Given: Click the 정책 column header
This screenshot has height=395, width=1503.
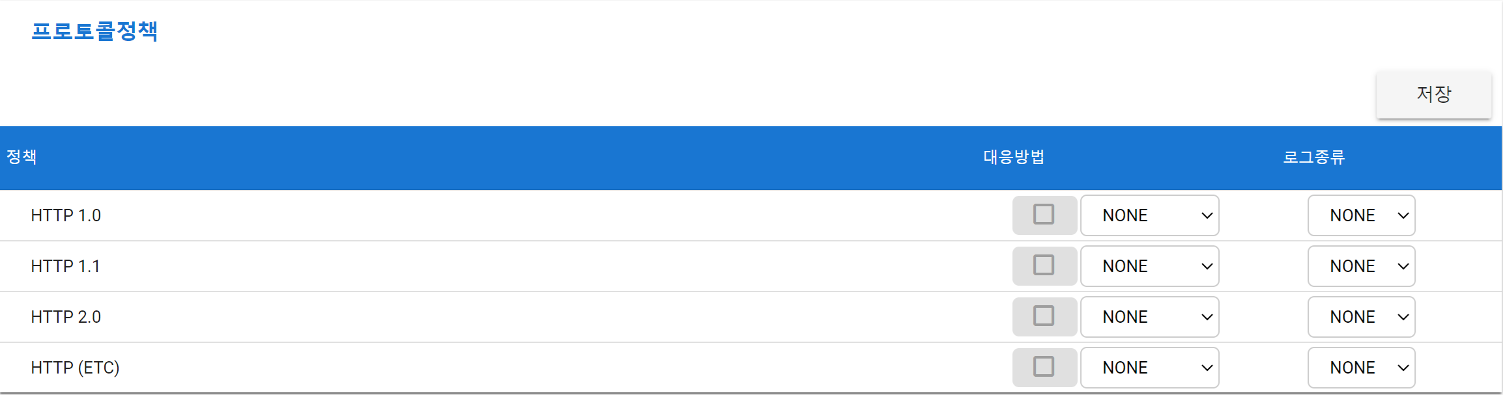Looking at the screenshot, I should [x=21, y=157].
